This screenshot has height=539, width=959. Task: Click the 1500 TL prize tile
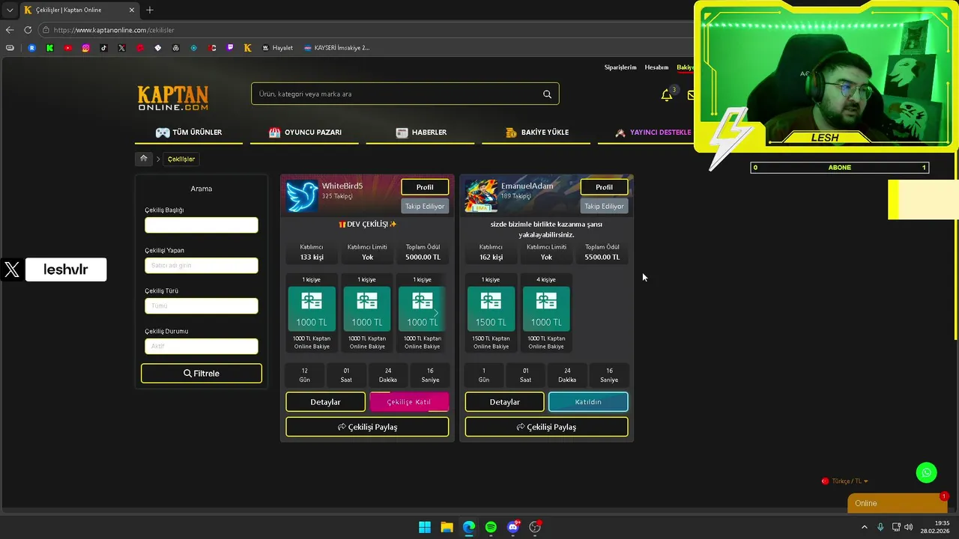pos(491,308)
